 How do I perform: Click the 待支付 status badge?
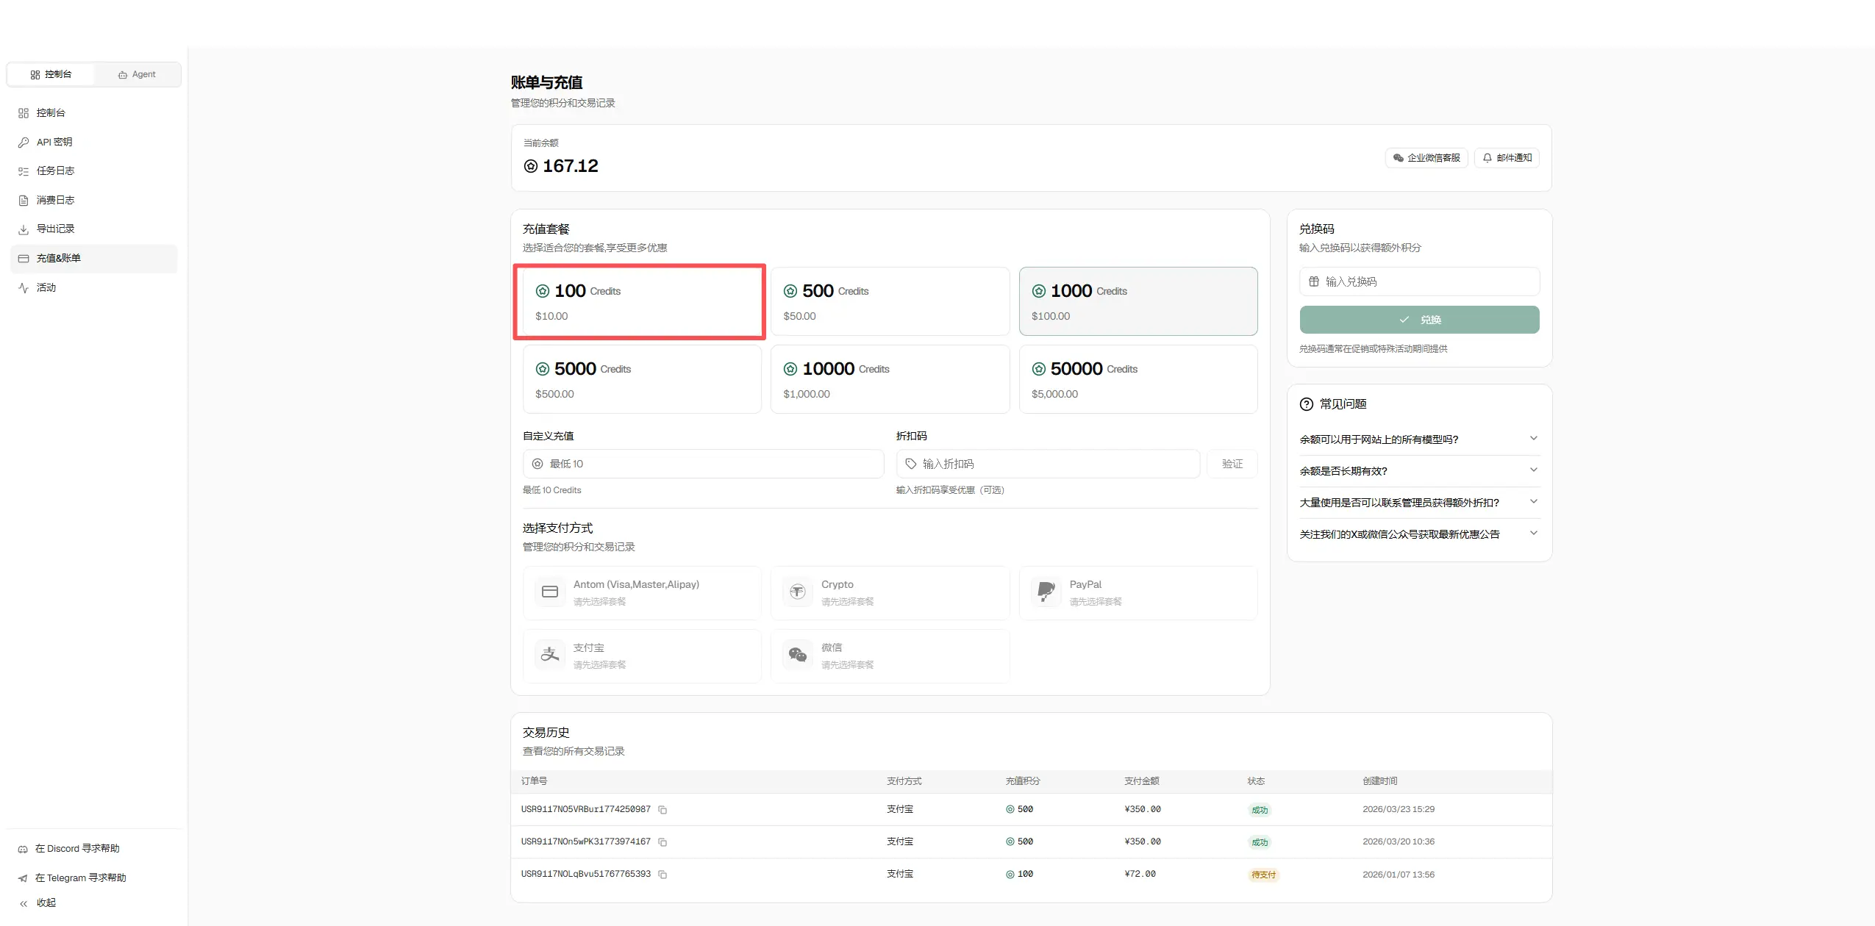pyautogui.click(x=1263, y=875)
